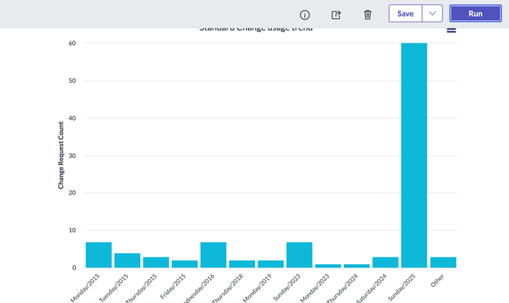This screenshot has width=509, height=303.
Task: Click the Friday/2015 bar
Action: click(184, 264)
